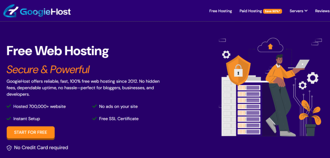This screenshot has width=330, height=158.
Task: Open the Paid Hosting menu item
Action: coord(250,11)
